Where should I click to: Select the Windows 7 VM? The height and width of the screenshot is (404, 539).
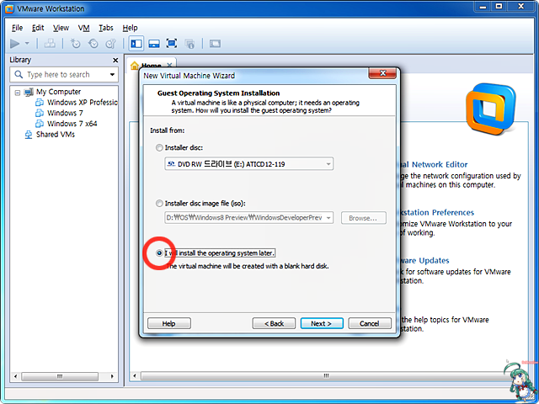[x=65, y=113]
